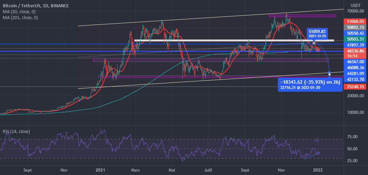The image size is (368, 175).
Task: Click the Mai label on the time axis
Action: pyautogui.click(x=172, y=169)
